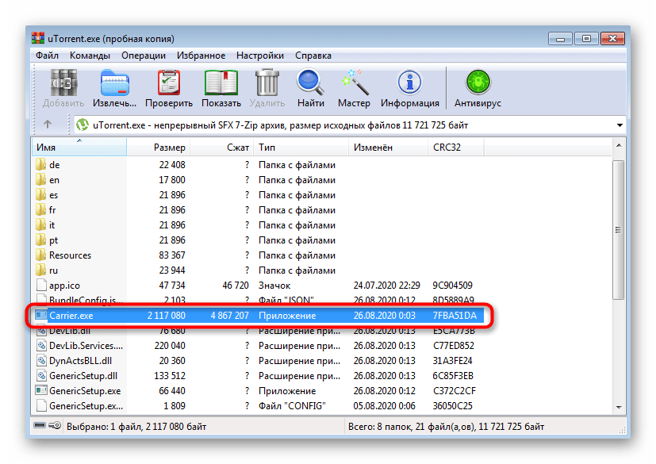Viewport: 656px width, 464px height.
Task: Sort by the Размер column header
Action: pyautogui.click(x=158, y=147)
